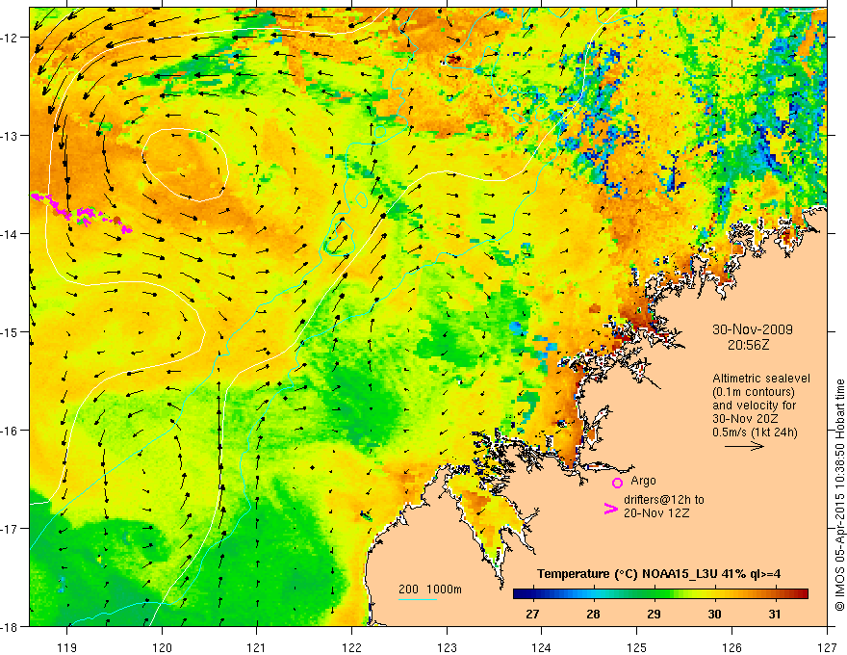Click the title 'Temperature (°C) NOAA15_L3U 41% ql>=4'
847x655 pixels.
tap(658, 574)
